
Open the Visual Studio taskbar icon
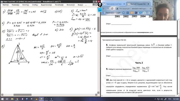(x=22, y=99)
